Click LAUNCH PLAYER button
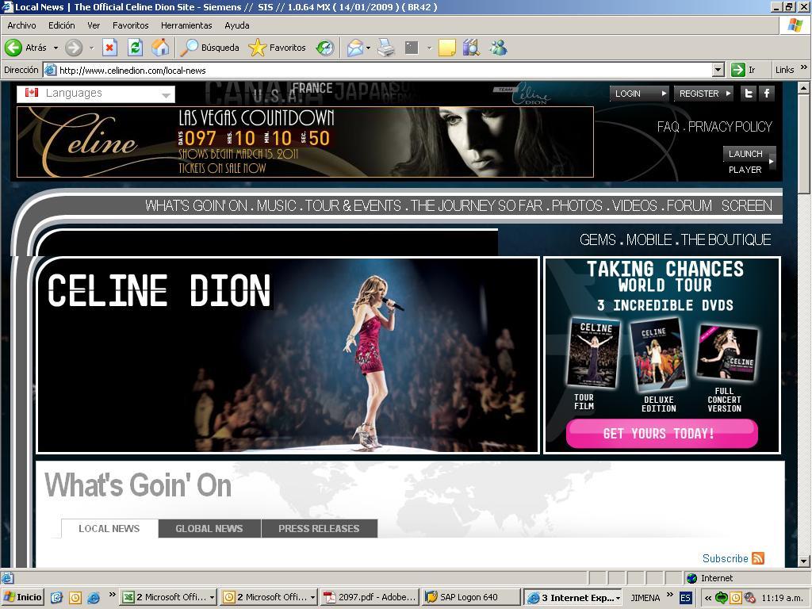 click(749, 161)
